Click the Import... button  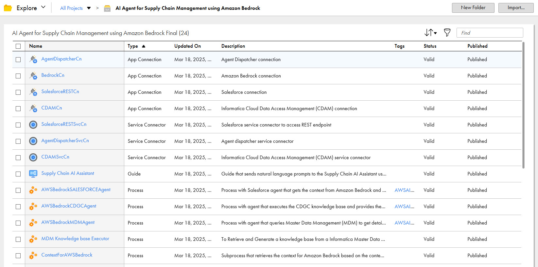516,8
